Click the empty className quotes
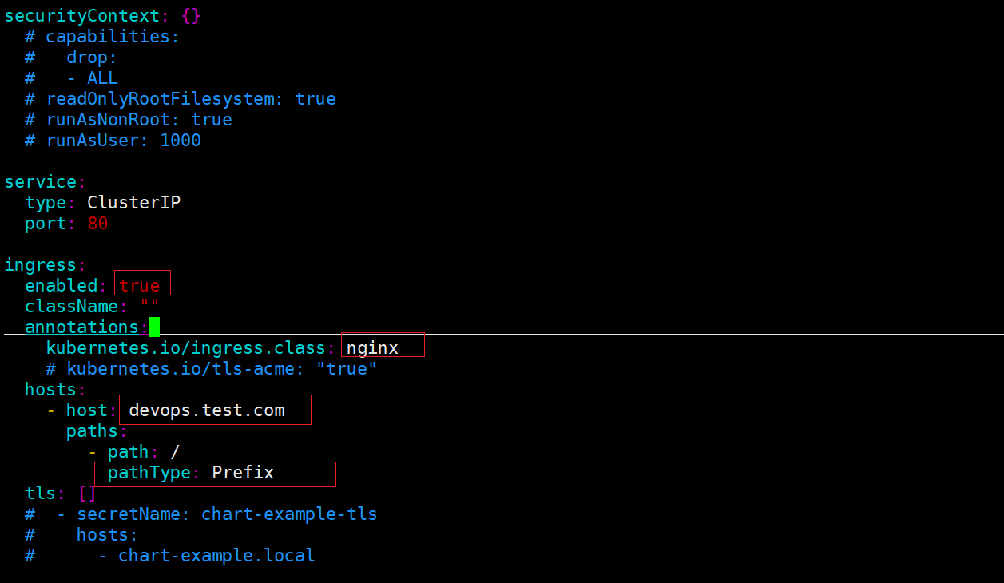 (x=149, y=306)
